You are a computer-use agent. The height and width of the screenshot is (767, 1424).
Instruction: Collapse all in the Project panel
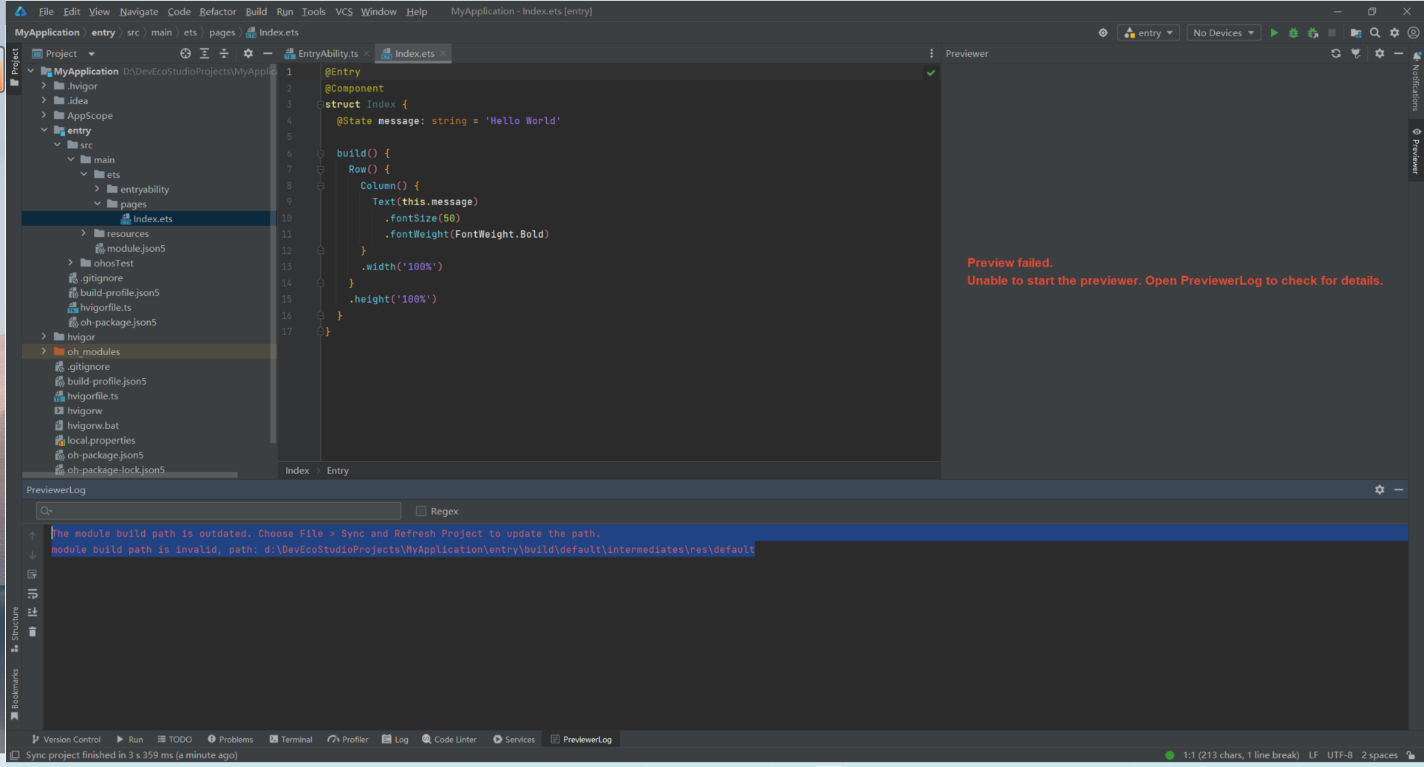coord(224,53)
